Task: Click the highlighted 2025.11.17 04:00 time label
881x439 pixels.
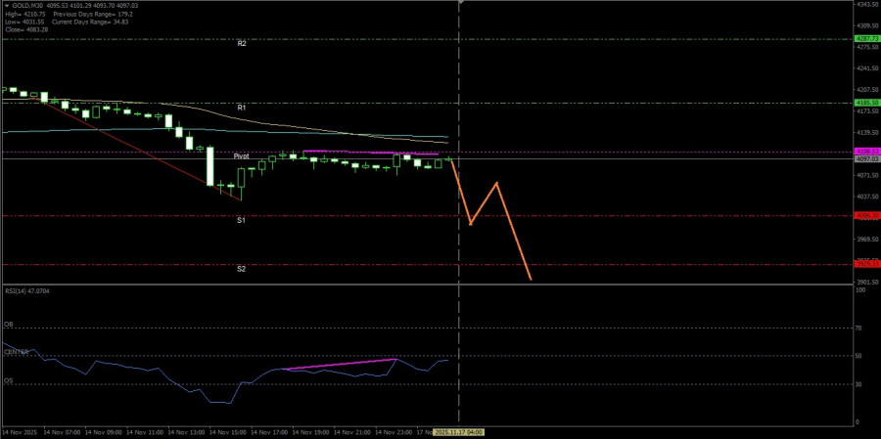Action: [x=458, y=433]
